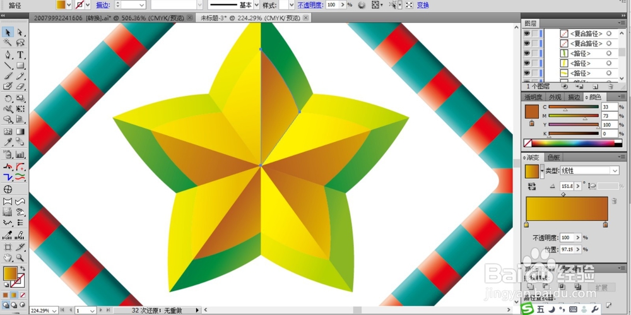Click the control bar opacity arrow button
The height and width of the screenshot is (315, 631).
click(x=343, y=5)
